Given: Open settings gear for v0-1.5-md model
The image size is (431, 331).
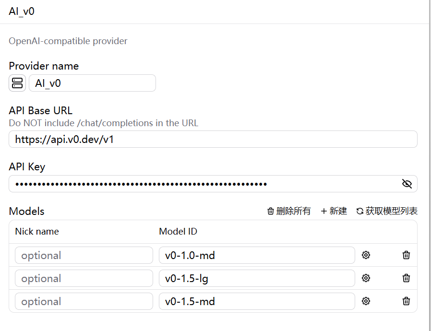Looking at the screenshot, I should tap(366, 301).
